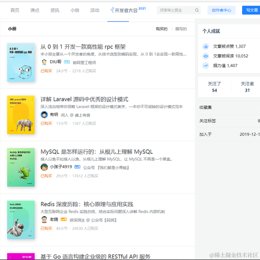Click 45小节 · 24530 人已购买 text
Viewport: 260px width, 260px height.
(x=77, y=229)
